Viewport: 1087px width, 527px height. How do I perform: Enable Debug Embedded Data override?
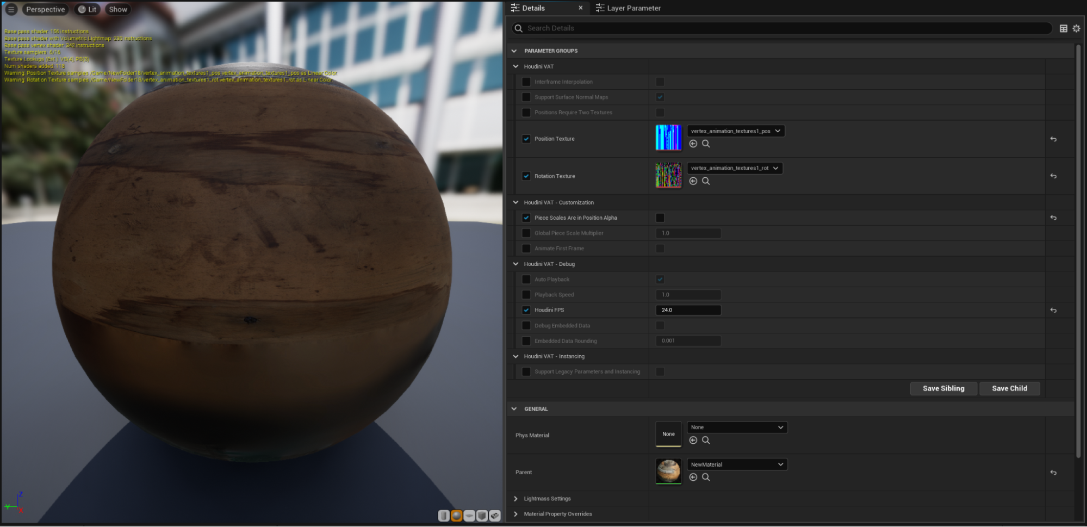coord(526,325)
